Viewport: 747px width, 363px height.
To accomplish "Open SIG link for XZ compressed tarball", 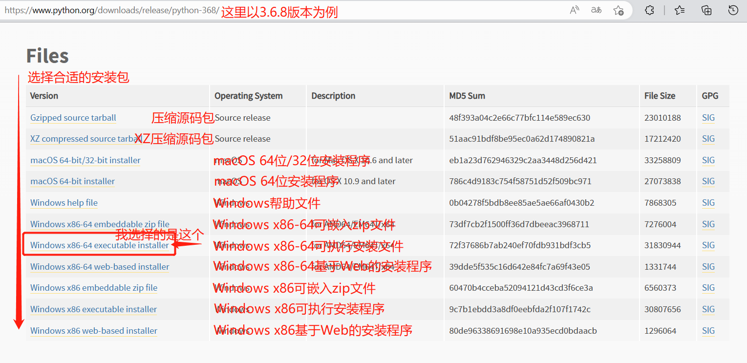I will pyautogui.click(x=708, y=139).
